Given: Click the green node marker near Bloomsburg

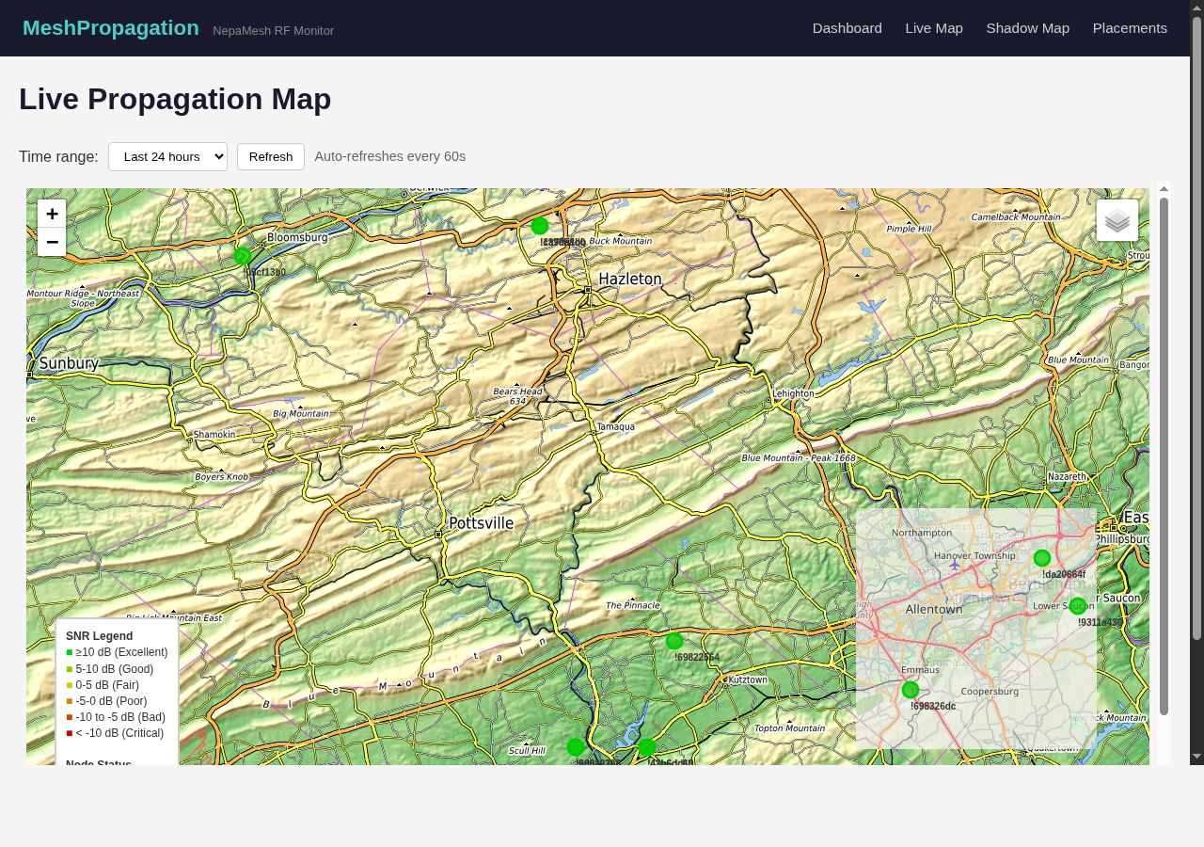Looking at the screenshot, I should pos(242,254).
